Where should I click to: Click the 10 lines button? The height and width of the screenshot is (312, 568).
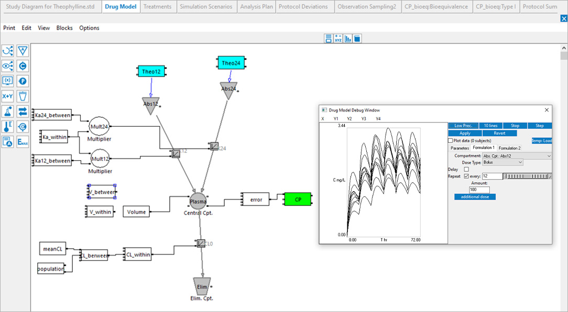(491, 126)
